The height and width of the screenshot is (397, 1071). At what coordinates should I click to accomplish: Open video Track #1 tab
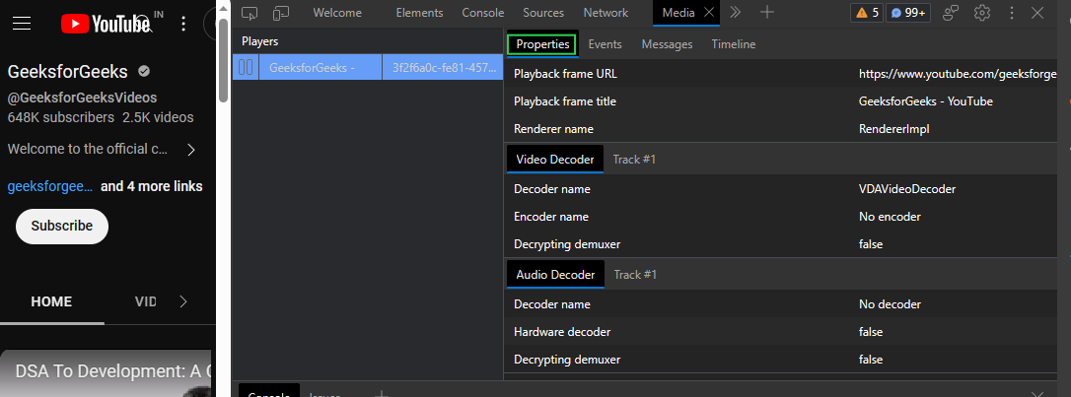click(634, 160)
